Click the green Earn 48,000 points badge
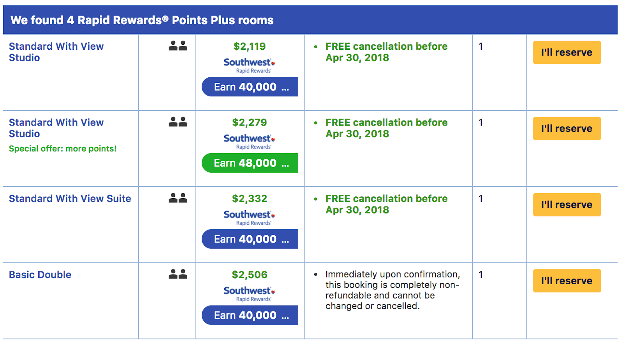This screenshot has width=623, height=346. pos(250,163)
